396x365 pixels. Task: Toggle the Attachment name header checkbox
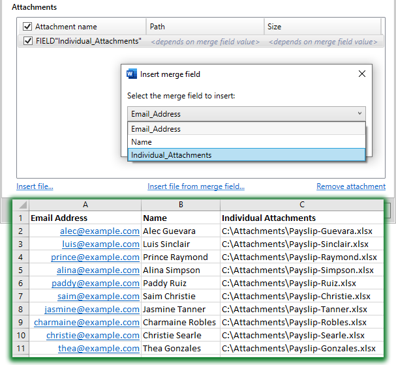click(27, 27)
